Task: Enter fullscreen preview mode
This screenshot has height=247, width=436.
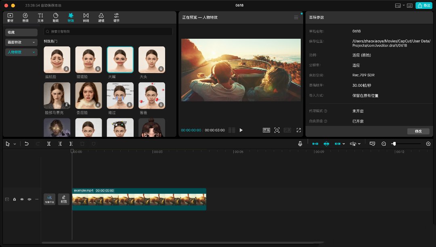Action: [x=299, y=130]
